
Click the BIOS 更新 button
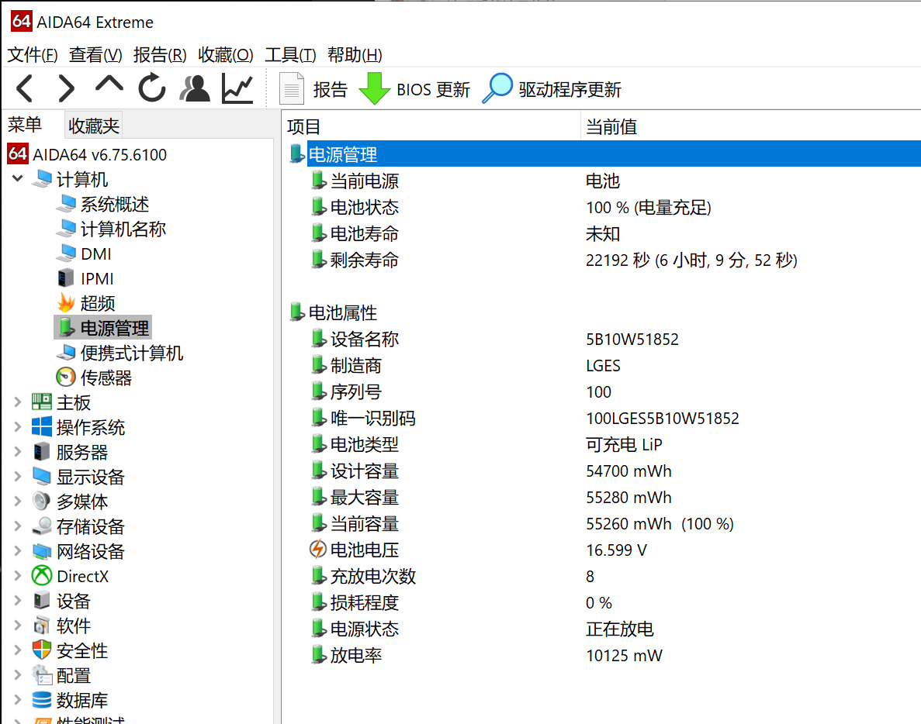pos(414,89)
